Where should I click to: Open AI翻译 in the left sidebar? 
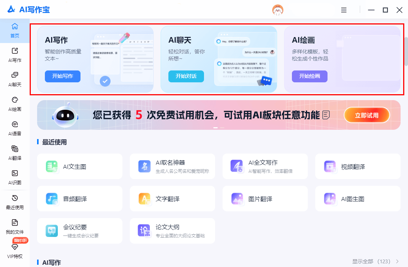point(15,152)
